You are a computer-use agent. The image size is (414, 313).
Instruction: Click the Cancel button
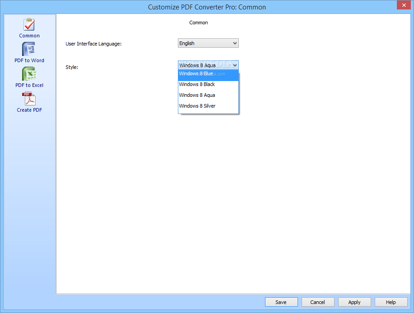click(318, 302)
